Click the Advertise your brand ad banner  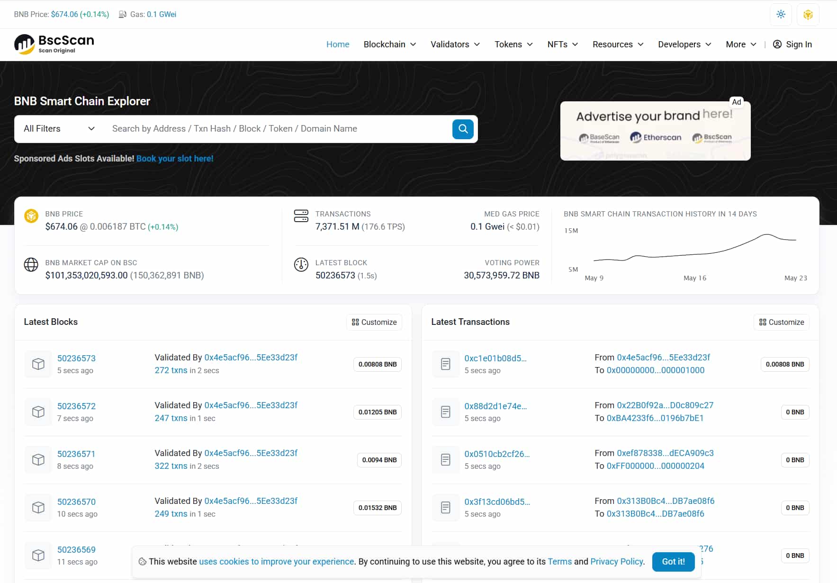[x=655, y=131]
